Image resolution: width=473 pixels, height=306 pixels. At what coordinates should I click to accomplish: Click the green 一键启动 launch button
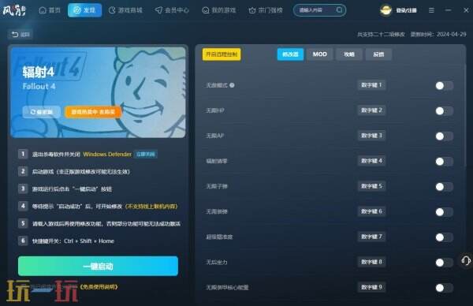coord(98,266)
